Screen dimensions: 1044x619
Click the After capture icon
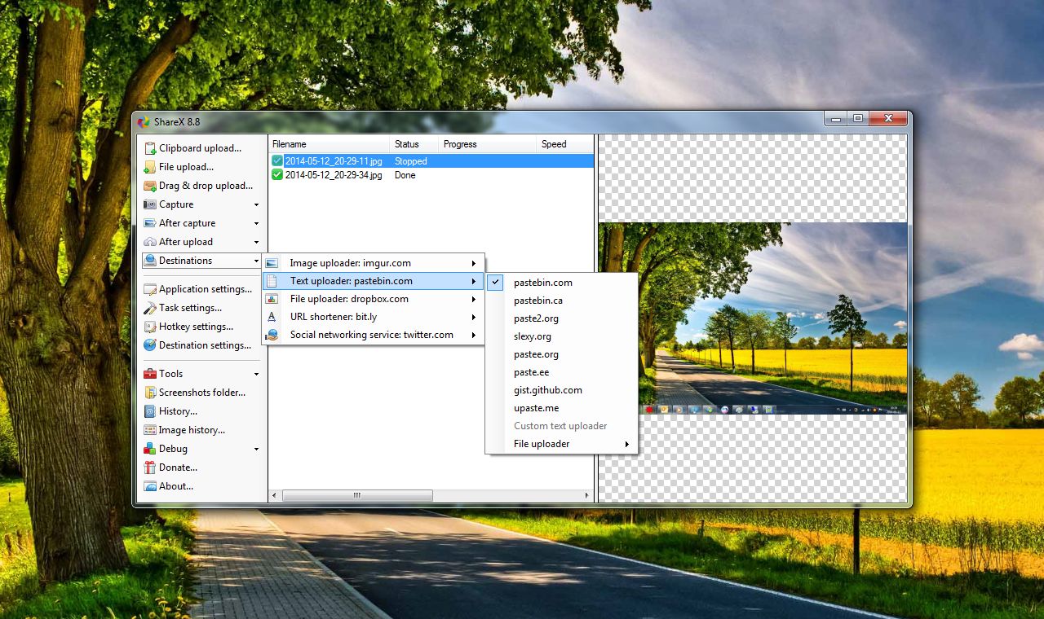pos(150,223)
